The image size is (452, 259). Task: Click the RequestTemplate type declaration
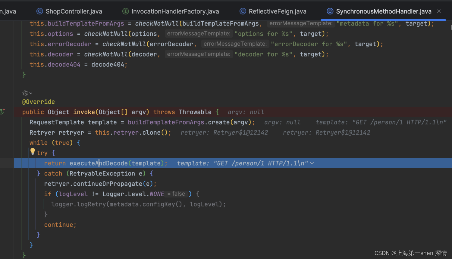(x=57, y=122)
